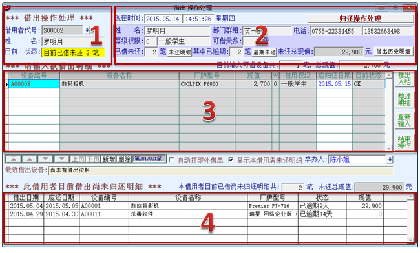
Task: Click 重新输入 re-enter button
Action: 404,121
